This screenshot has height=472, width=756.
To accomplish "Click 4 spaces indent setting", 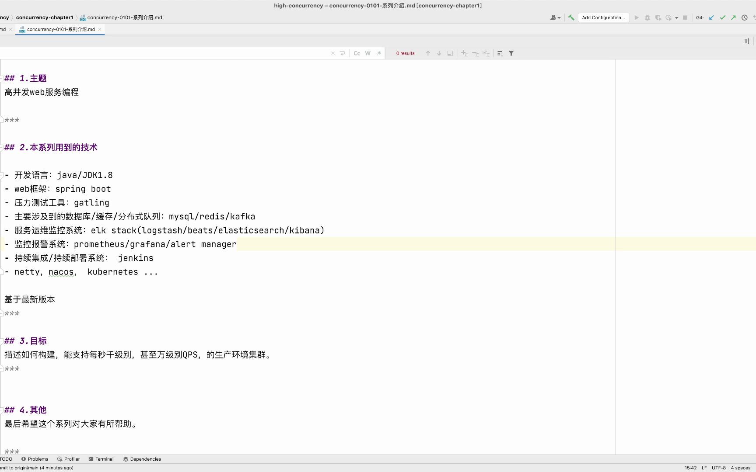I will 740,468.
